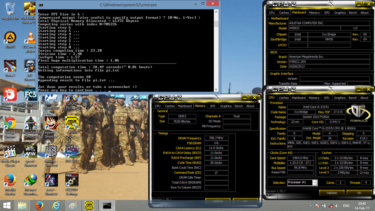The width and height of the screenshot is (375, 211).
Task: Click cmd window scrollbar down arrow
Action: (216, 89)
